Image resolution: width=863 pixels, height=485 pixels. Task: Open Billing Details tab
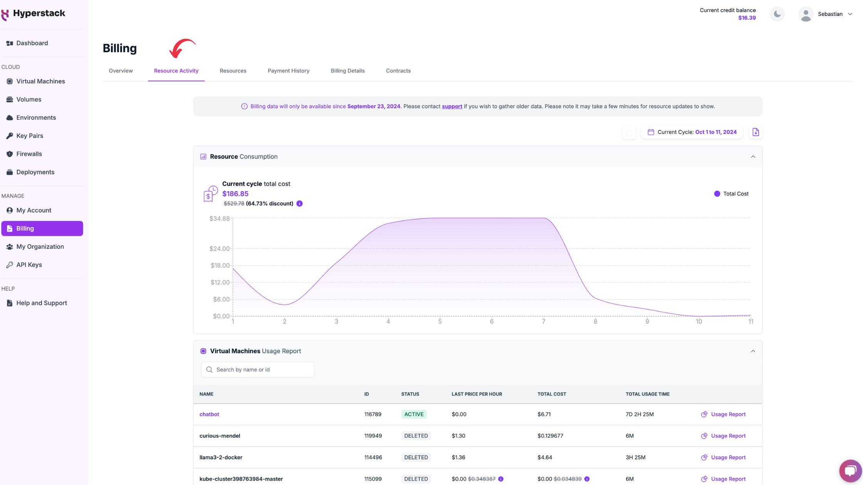(x=348, y=71)
